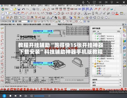Click the pin icon in the player title bar
Viewport: 127px width, 98px height.
point(83,2)
